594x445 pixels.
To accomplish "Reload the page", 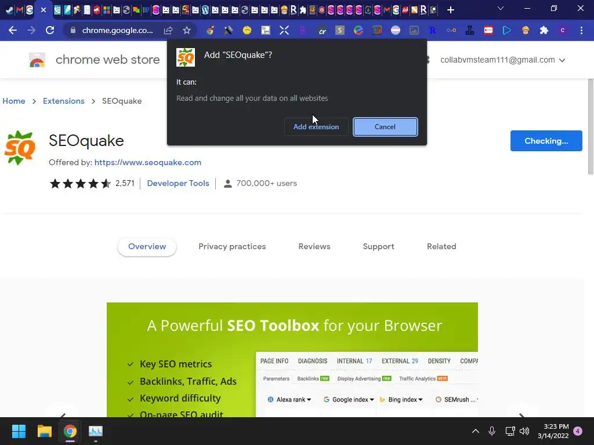I will tap(50, 30).
